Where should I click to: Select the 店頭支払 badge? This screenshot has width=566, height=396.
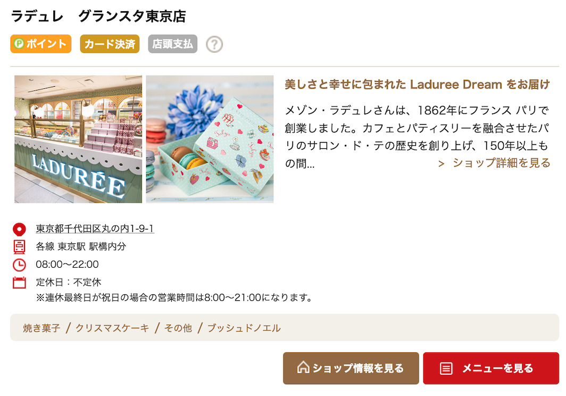pyautogui.click(x=172, y=44)
